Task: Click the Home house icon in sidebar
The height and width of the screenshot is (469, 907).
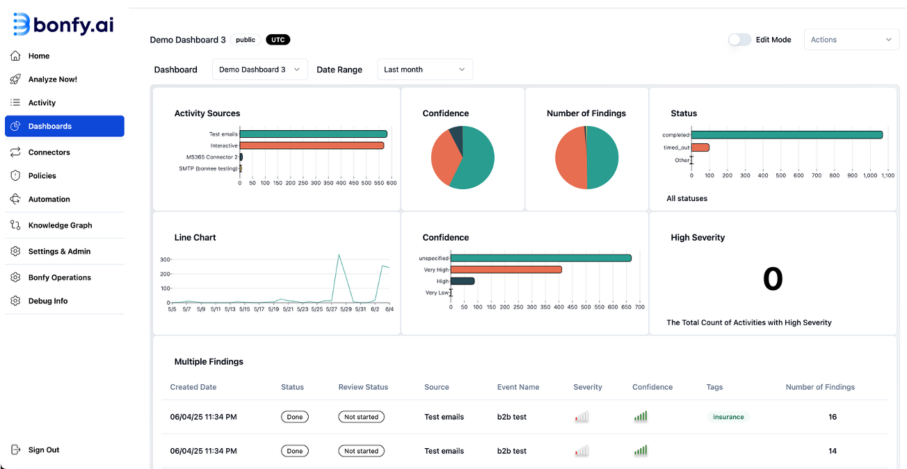Action: [15, 56]
